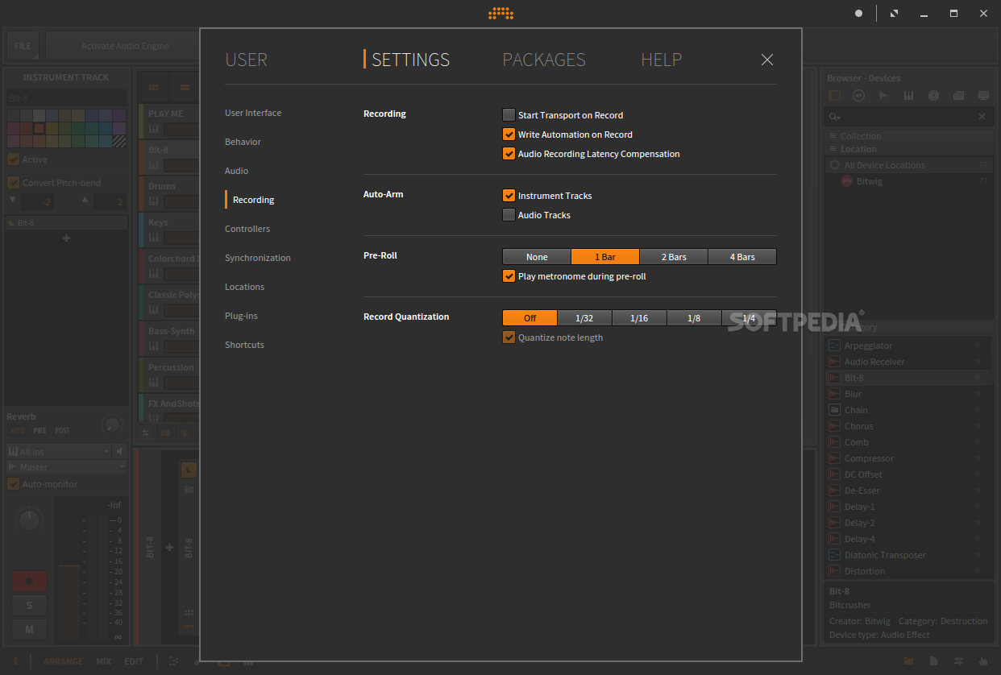Toggle Audio Recording Latency Compensation checkbox
Viewport: 1001px width, 675px height.
[x=509, y=154]
